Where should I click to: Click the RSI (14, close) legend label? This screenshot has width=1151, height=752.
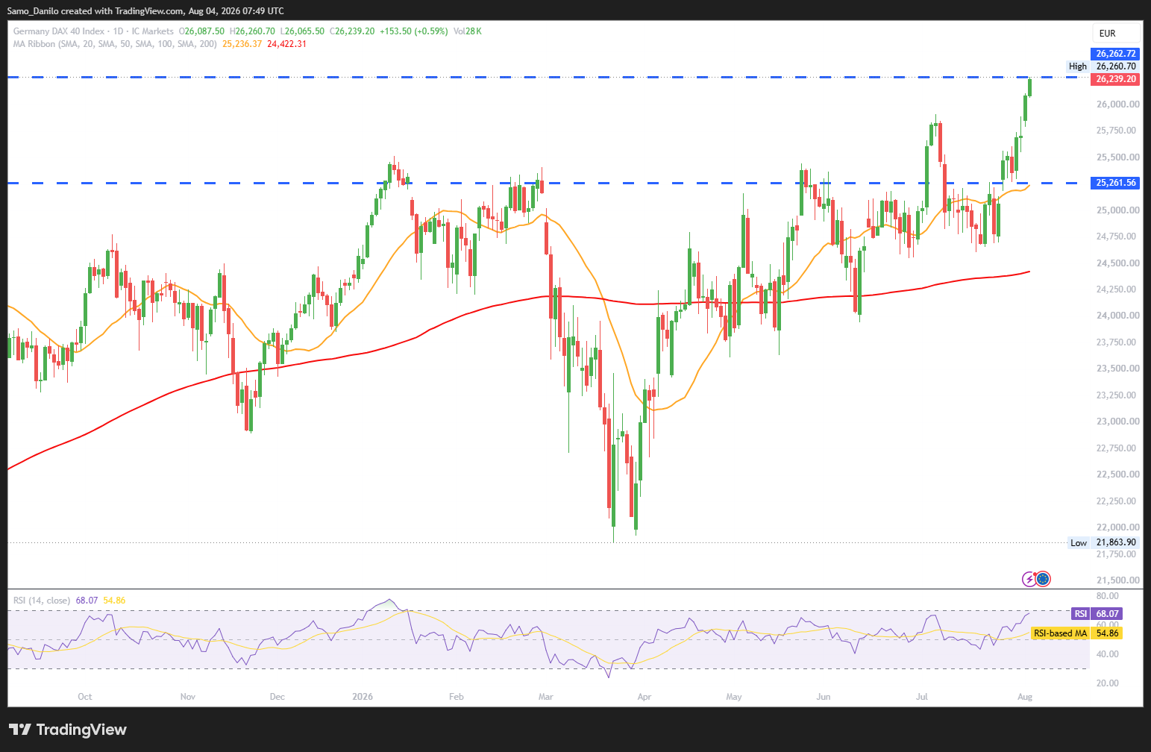coord(42,601)
